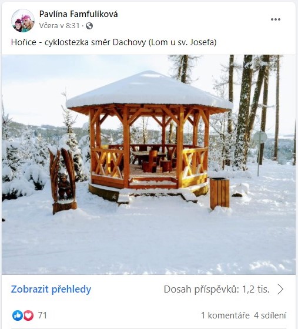
Task: Click the wooden trash bin in the photo
Action: coord(219,193)
